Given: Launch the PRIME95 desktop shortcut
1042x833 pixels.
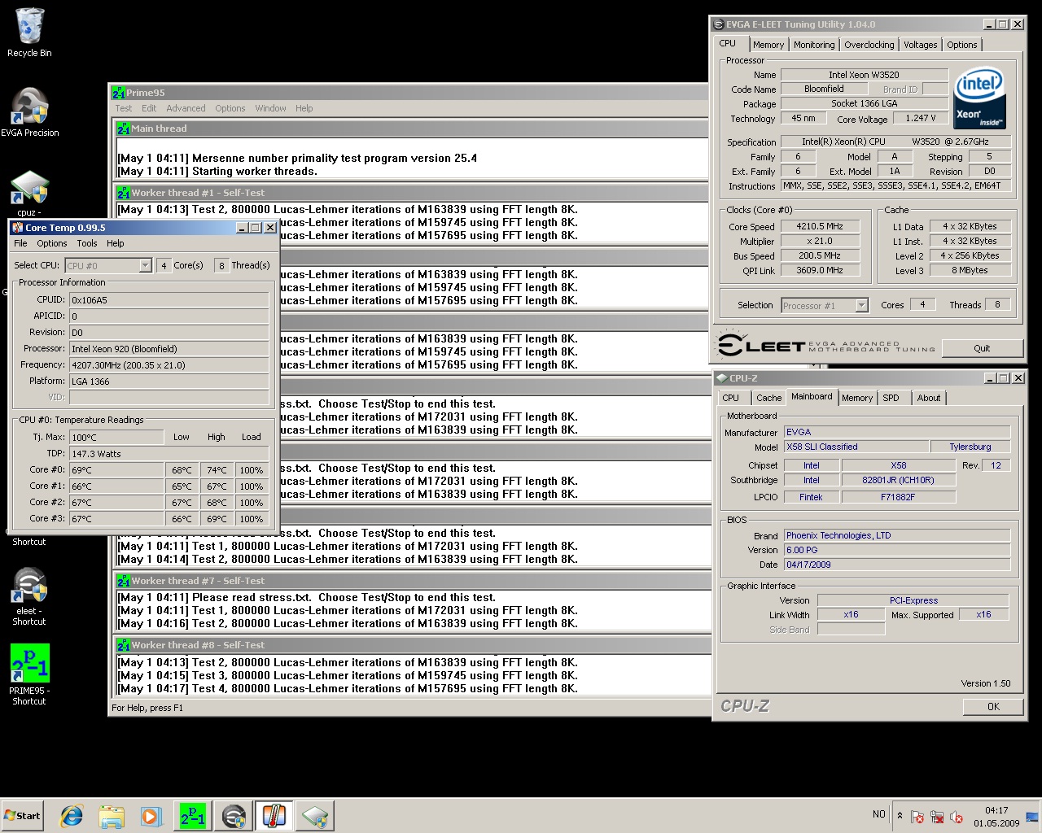Looking at the screenshot, I should click(29, 674).
